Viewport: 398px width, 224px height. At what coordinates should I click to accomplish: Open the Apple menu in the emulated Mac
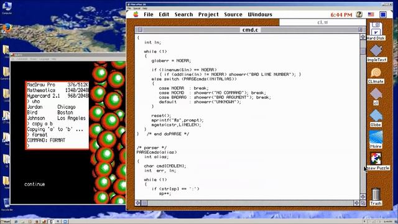[136, 14]
